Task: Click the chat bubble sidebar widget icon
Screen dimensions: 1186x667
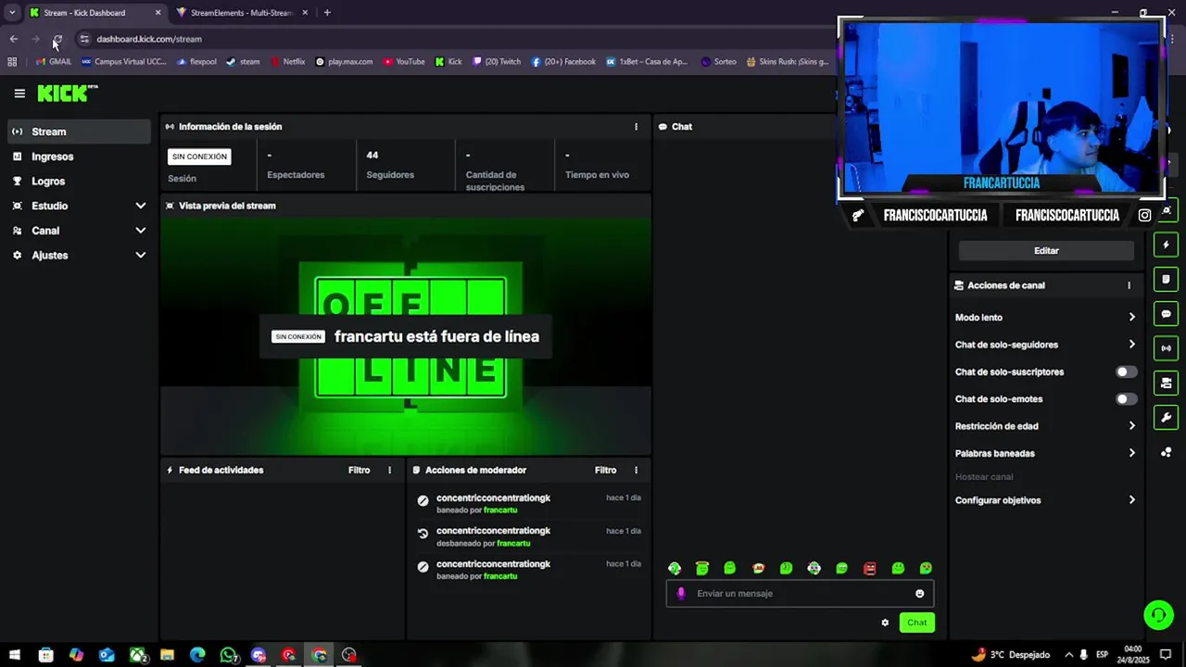Action: (x=1167, y=314)
